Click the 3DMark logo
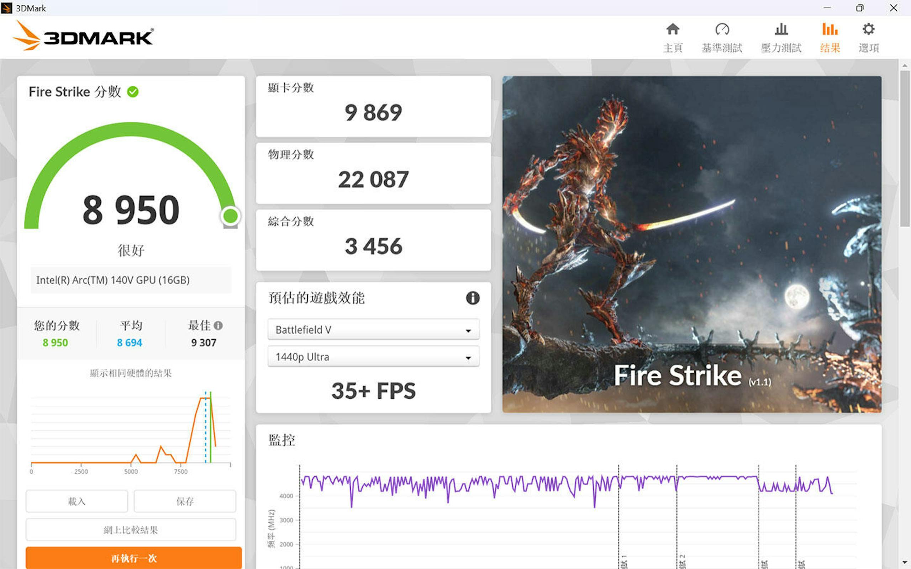 tap(84, 36)
